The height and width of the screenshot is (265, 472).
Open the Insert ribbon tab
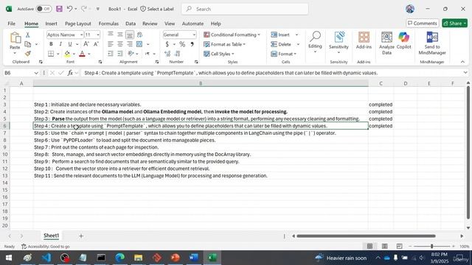[x=51, y=24]
